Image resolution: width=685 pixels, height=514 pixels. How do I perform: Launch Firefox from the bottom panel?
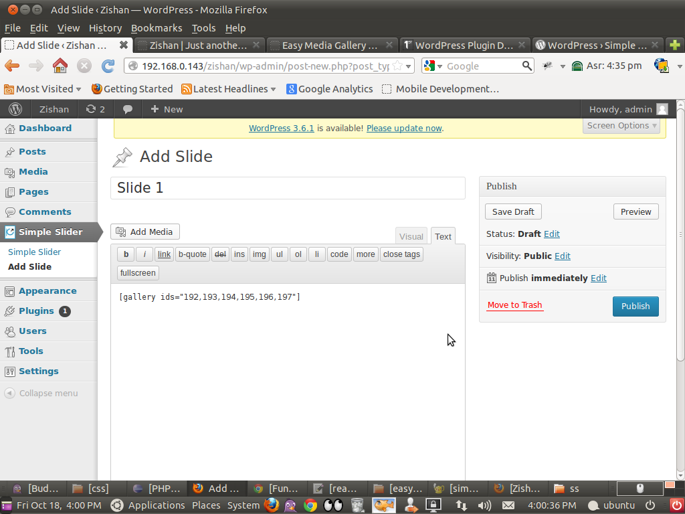pos(272,505)
